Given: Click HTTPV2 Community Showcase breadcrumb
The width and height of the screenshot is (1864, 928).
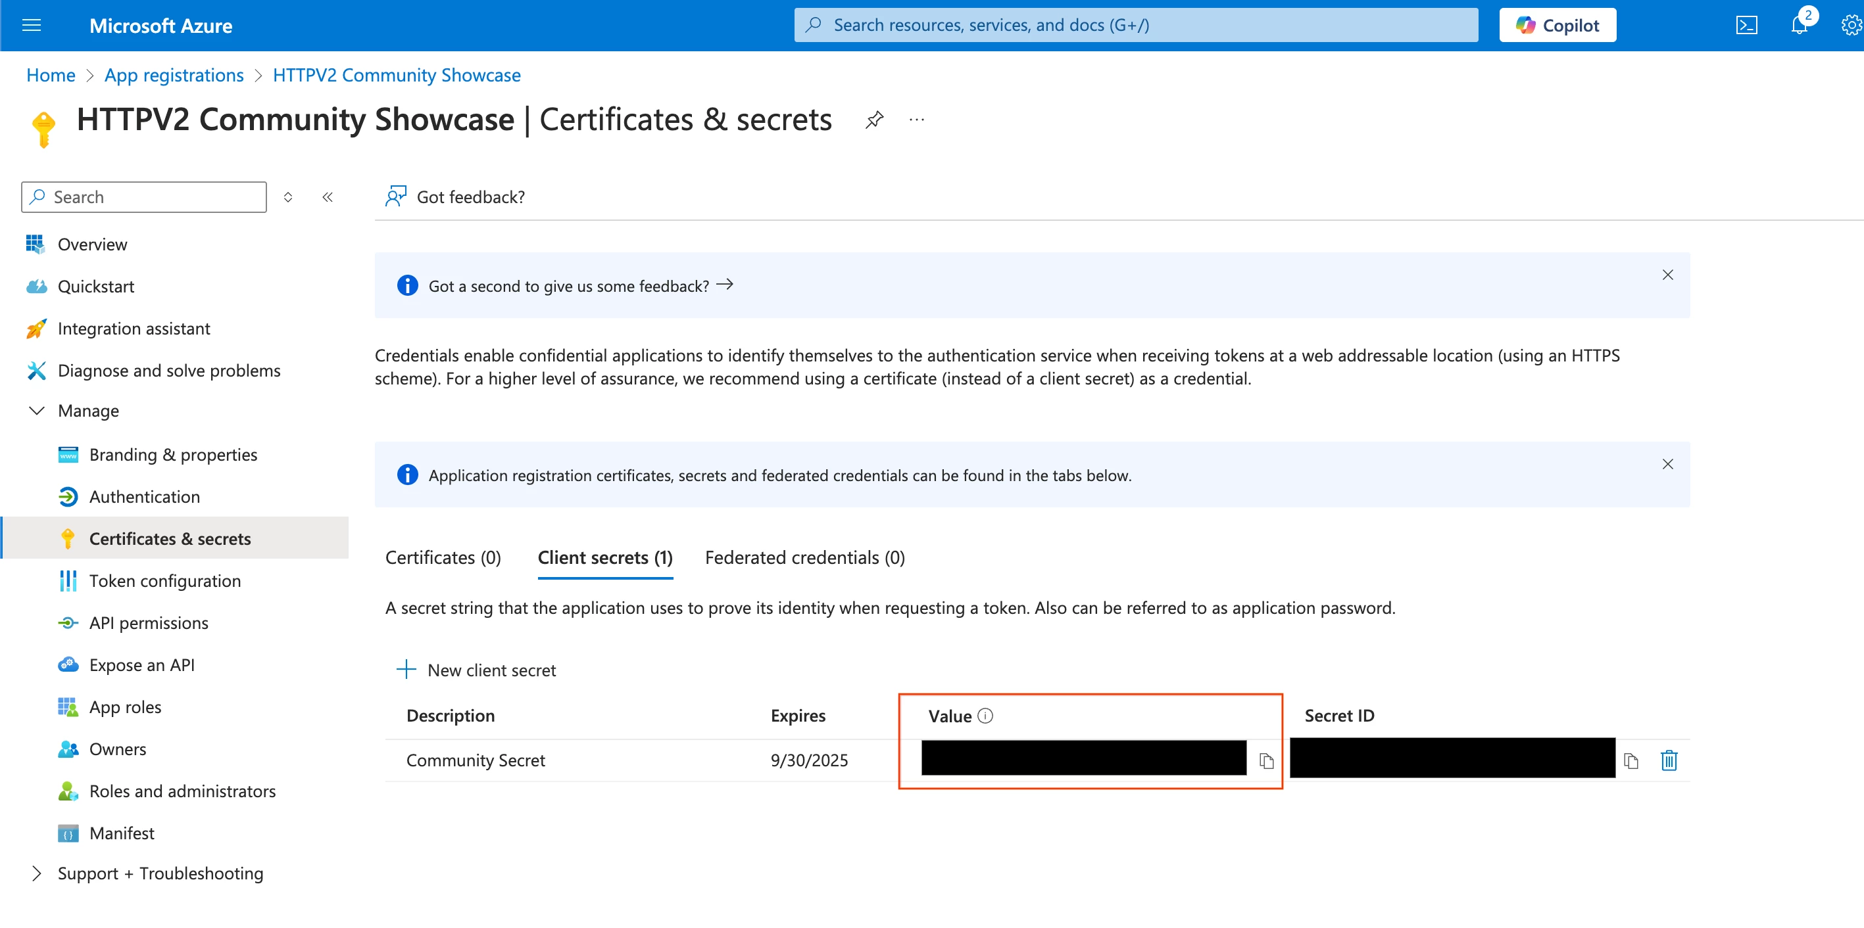Looking at the screenshot, I should (x=397, y=75).
